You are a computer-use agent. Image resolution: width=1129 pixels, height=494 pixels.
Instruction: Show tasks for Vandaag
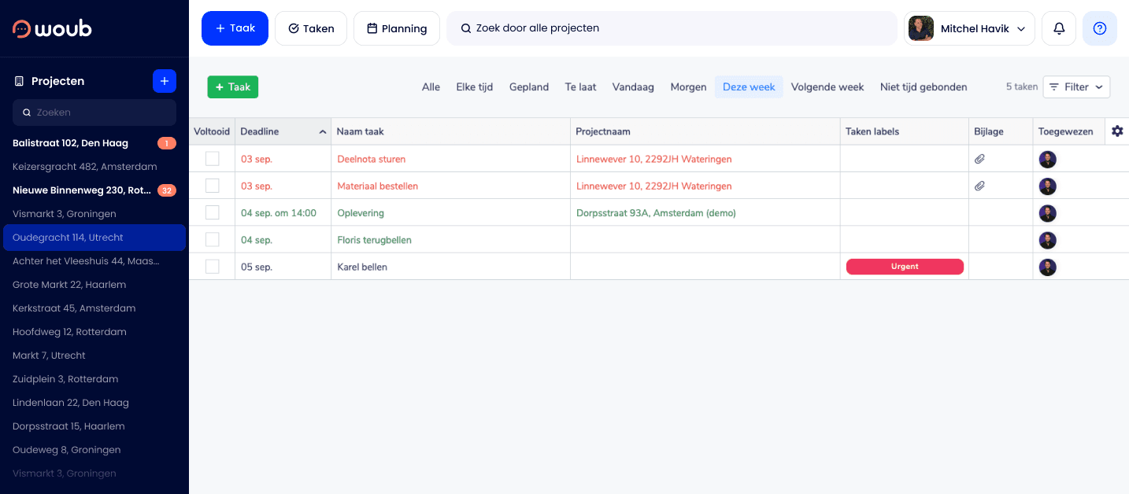coord(633,87)
